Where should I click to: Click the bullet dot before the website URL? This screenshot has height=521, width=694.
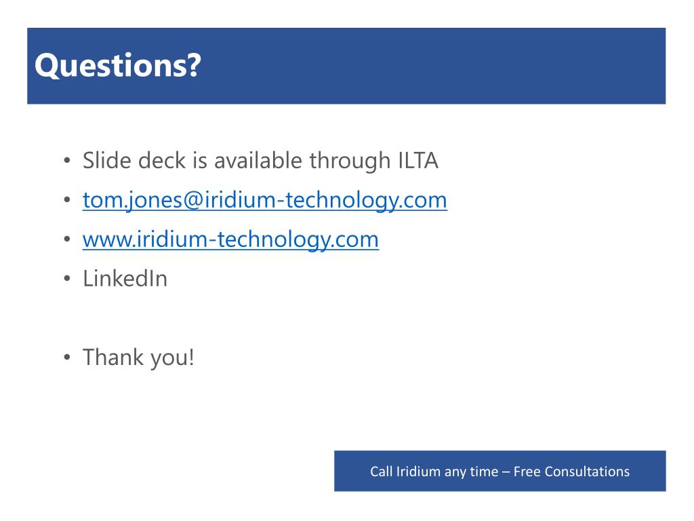(x=67, y=239)
